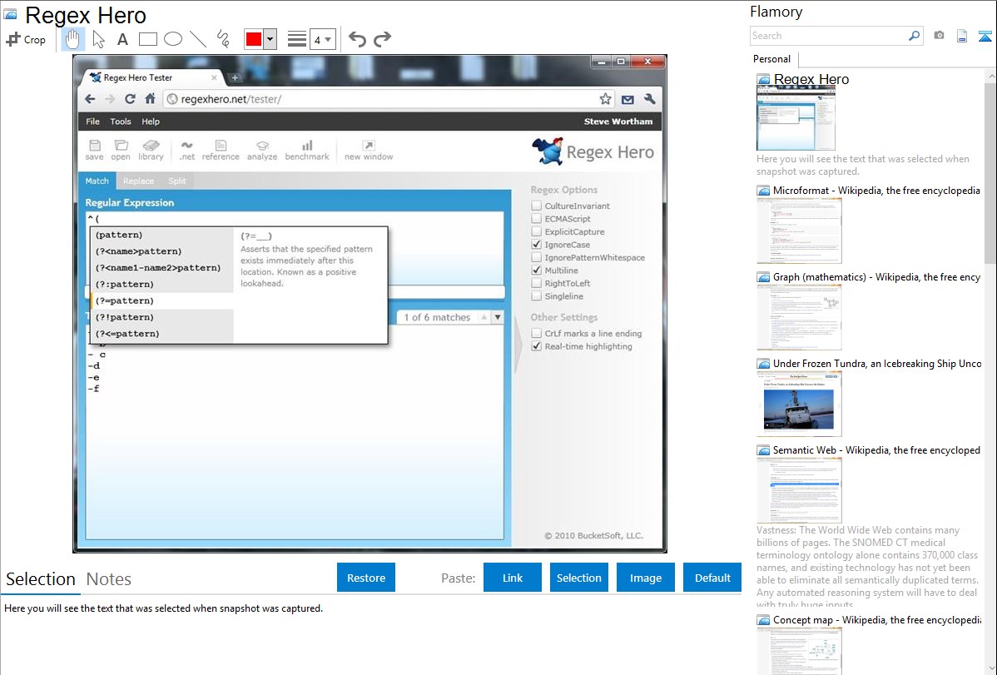The width and height of the screenshot is (997, 675).
Task: Select the ellipse shape tool
Action: (173, 39)
